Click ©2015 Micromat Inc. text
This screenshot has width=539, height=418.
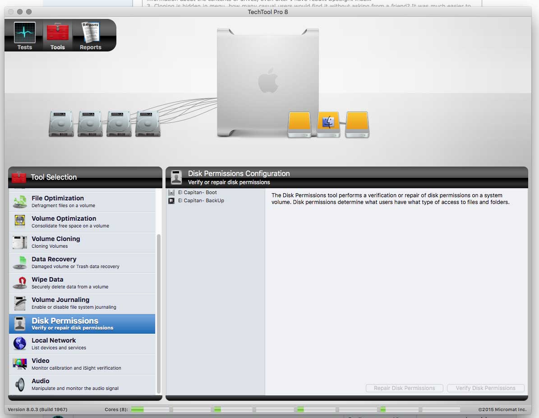click(x=502, y=409)
